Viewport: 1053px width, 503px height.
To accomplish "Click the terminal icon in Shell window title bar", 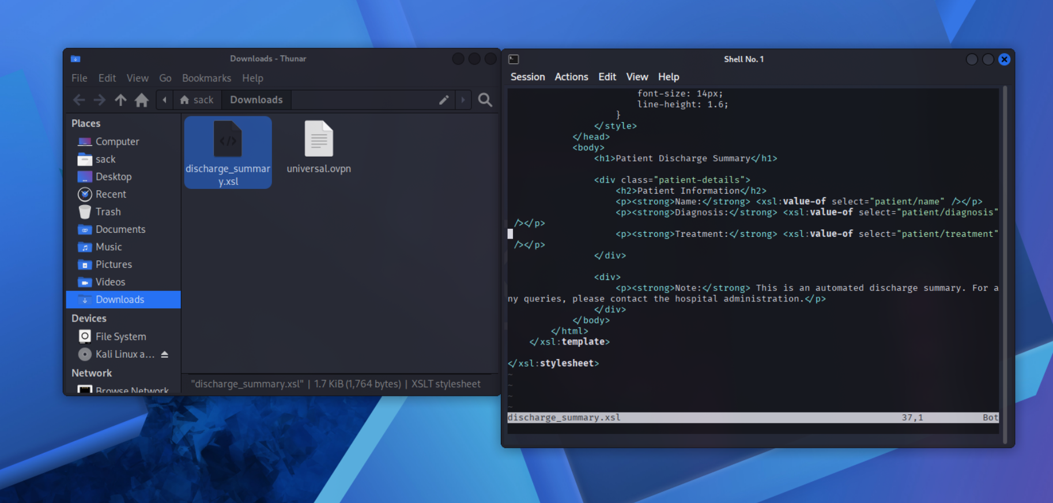I will 514,59.
